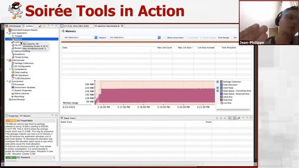Open the Exceptions page icon
299x168 pixels.
13,54
